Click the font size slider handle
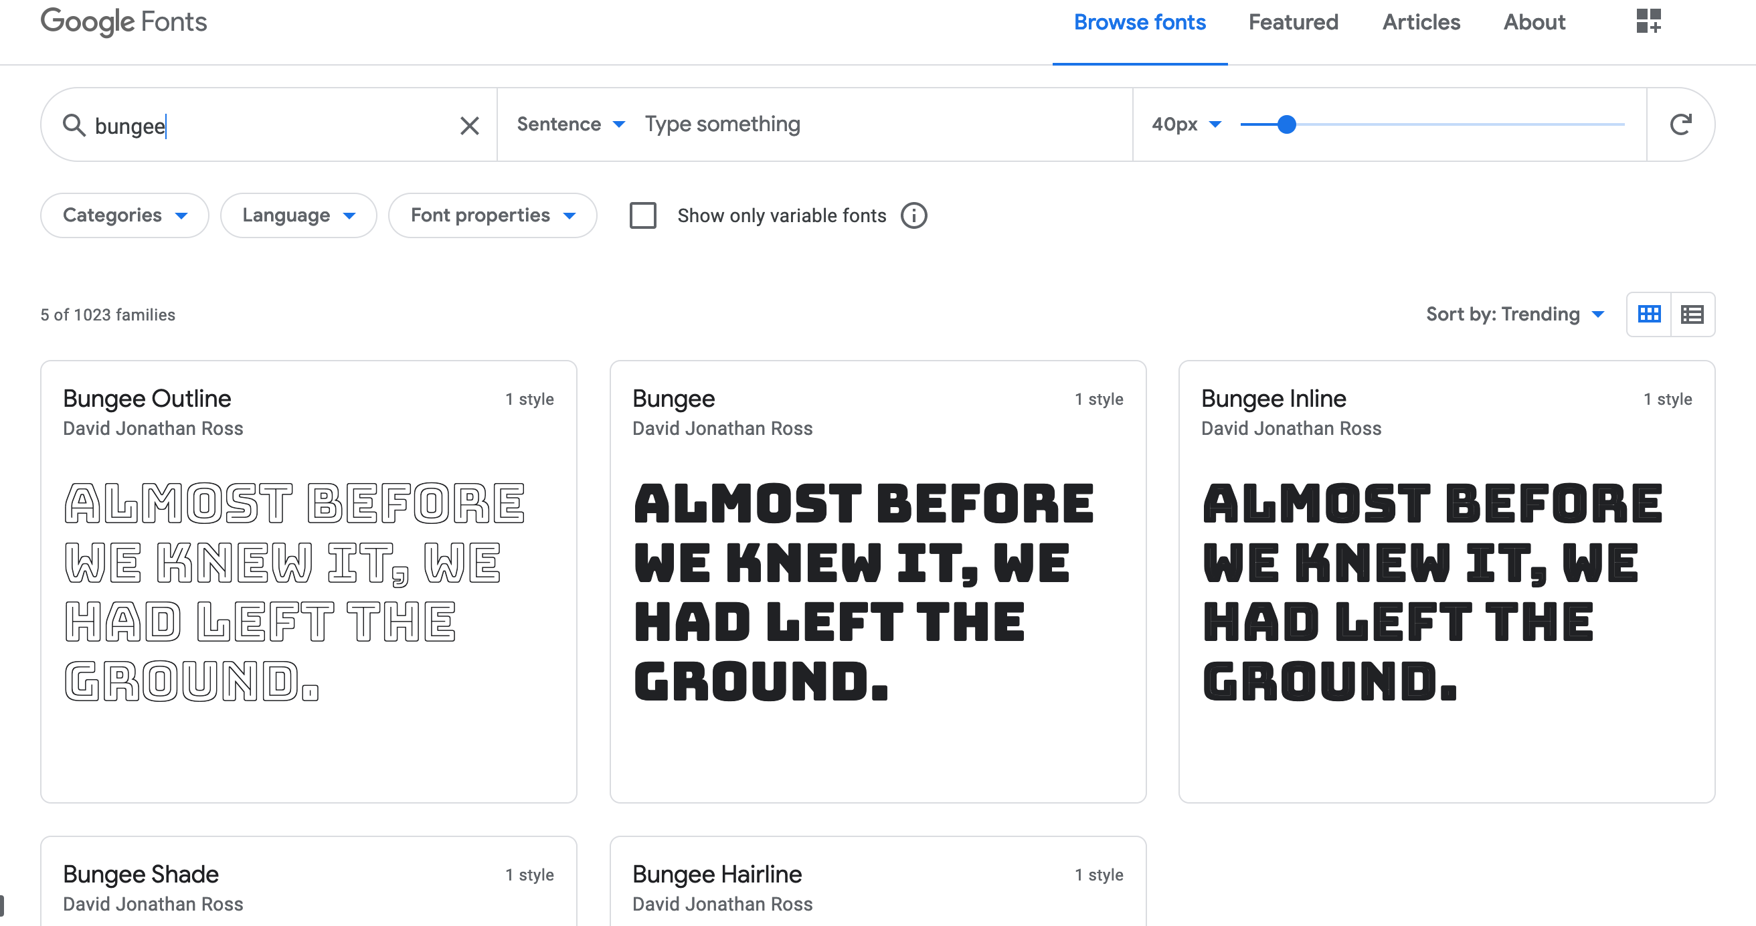The height and width of the screenshot is (926, 1756). pos(1286,124)
